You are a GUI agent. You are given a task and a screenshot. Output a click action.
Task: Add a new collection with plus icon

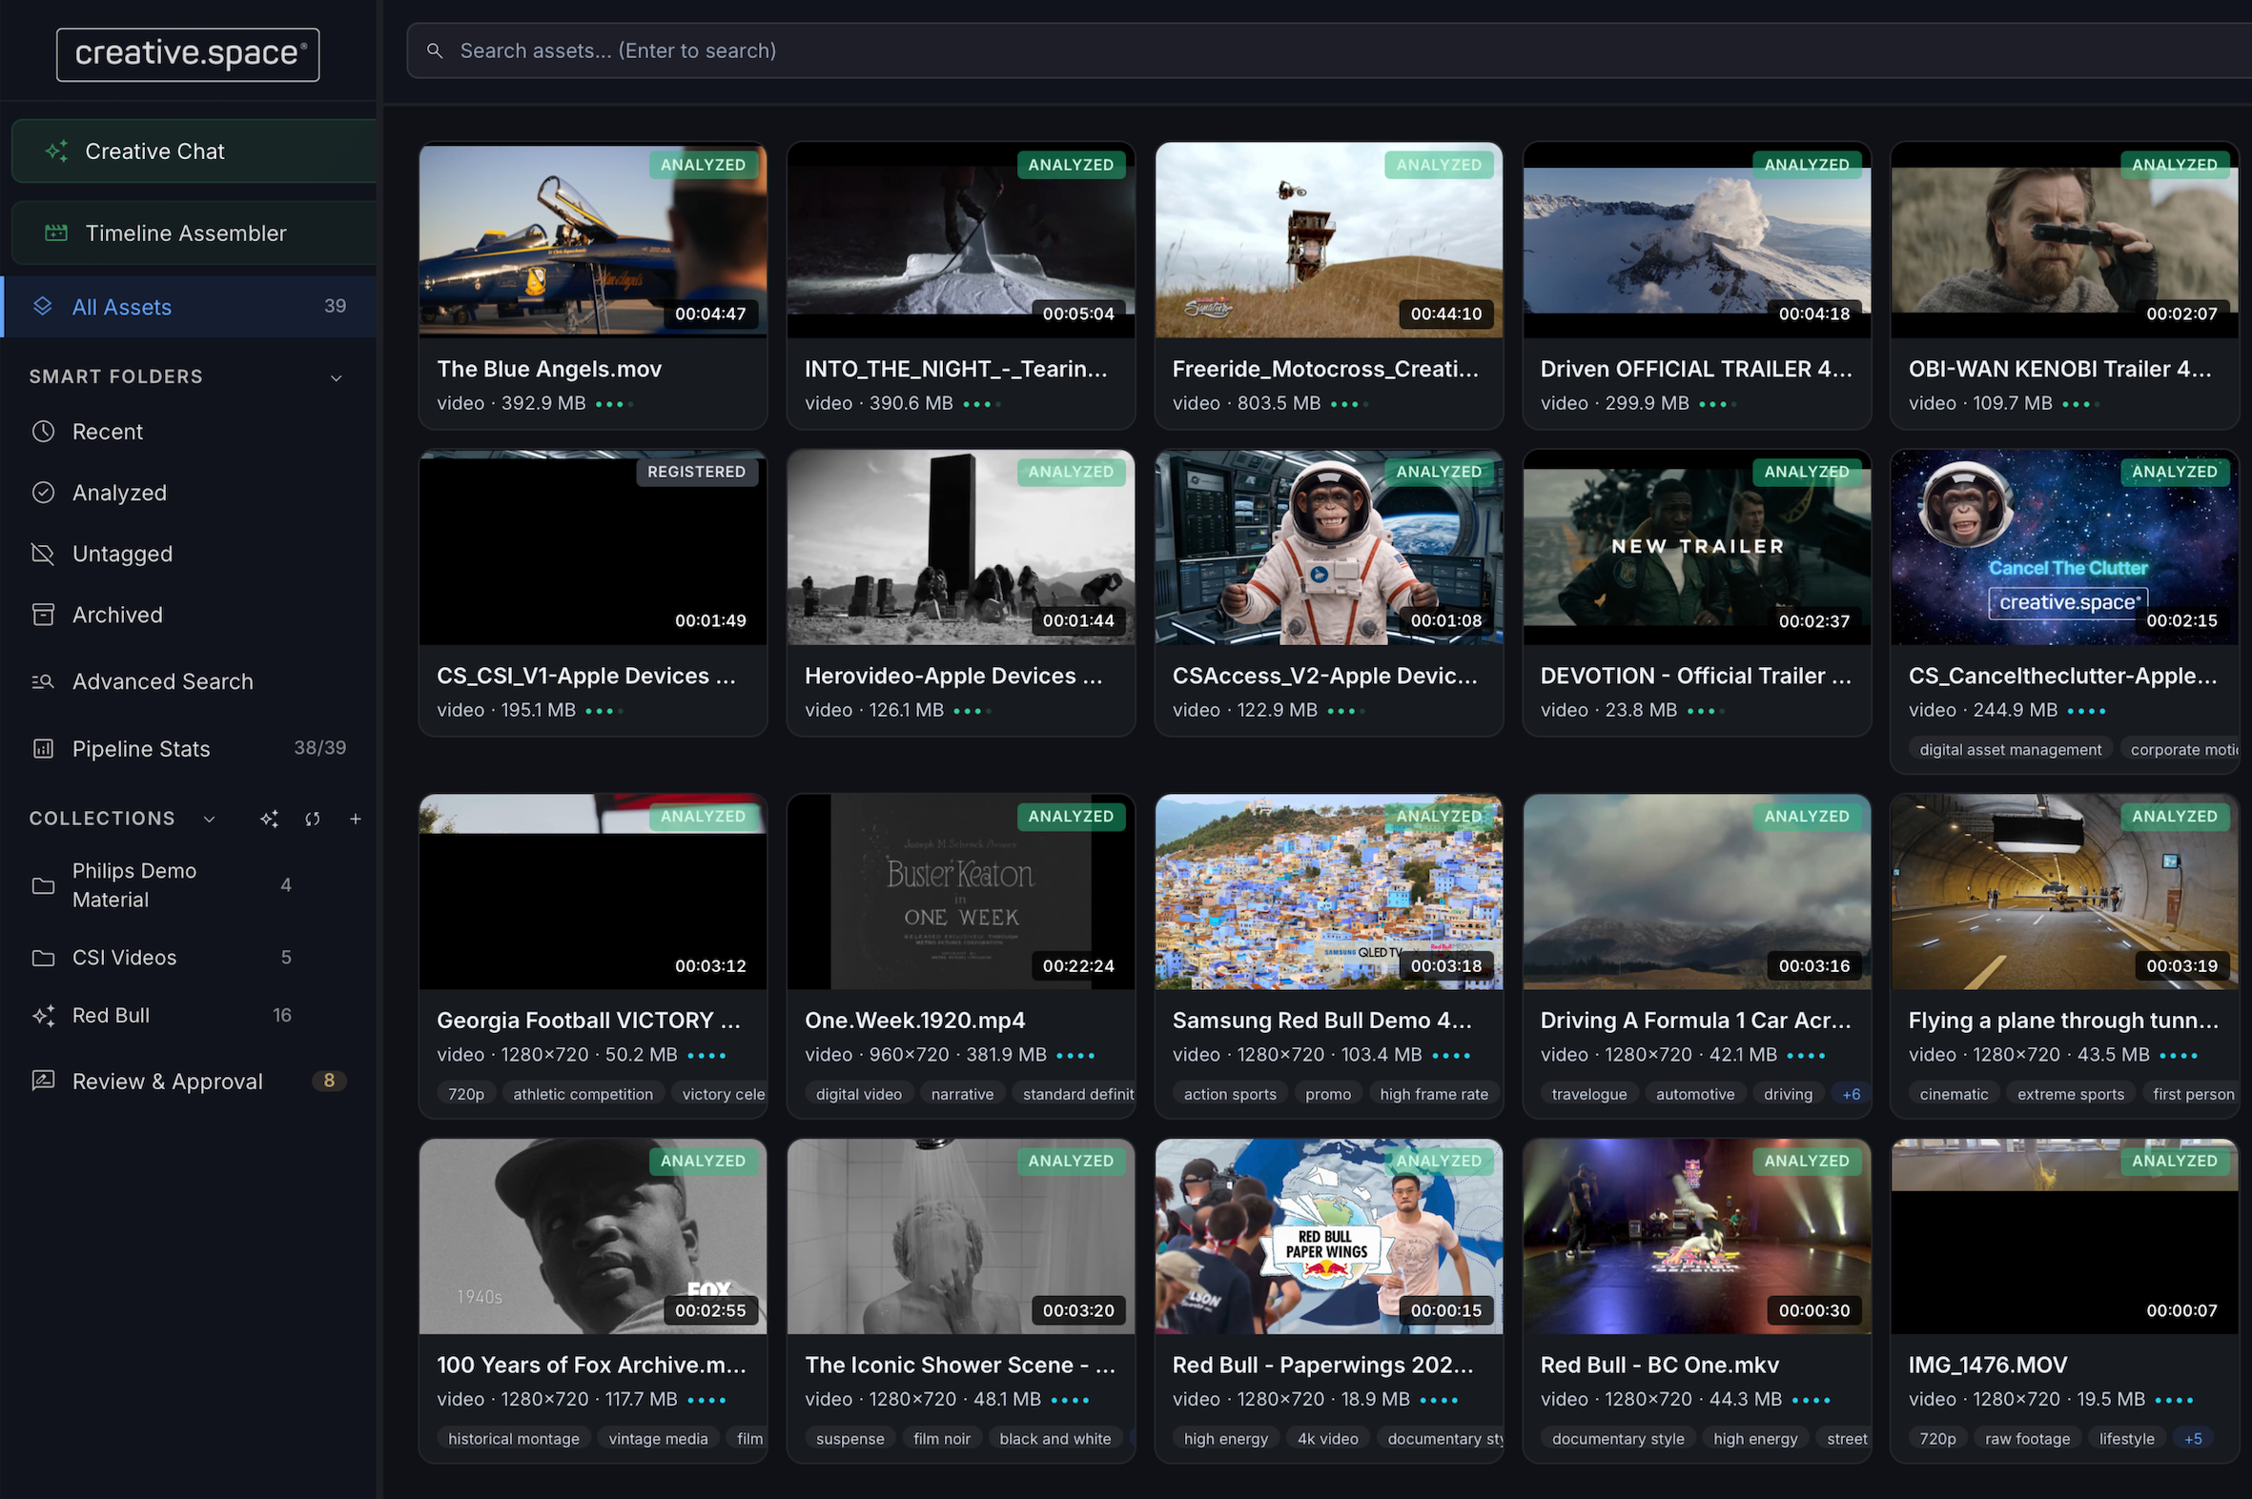[x=355, y=819]
